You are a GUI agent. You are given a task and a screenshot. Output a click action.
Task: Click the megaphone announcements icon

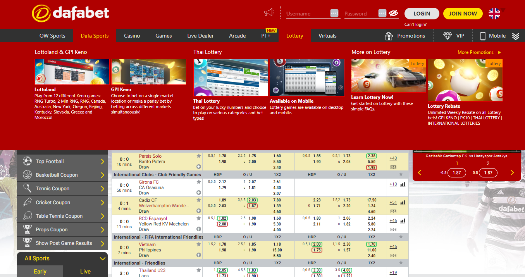(269, 13)
